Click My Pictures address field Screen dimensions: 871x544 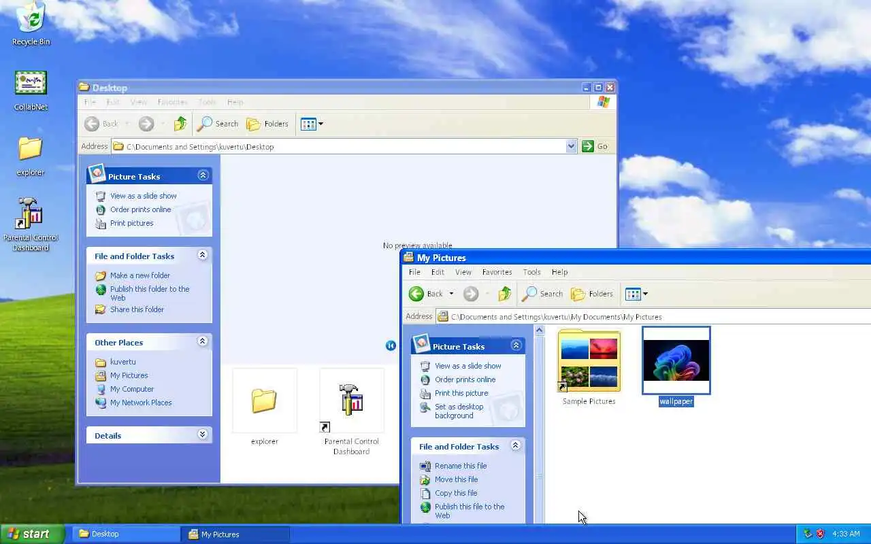point(653,316)
